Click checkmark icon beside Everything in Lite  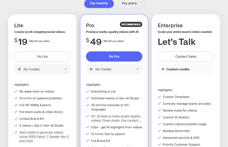[88, 91]
